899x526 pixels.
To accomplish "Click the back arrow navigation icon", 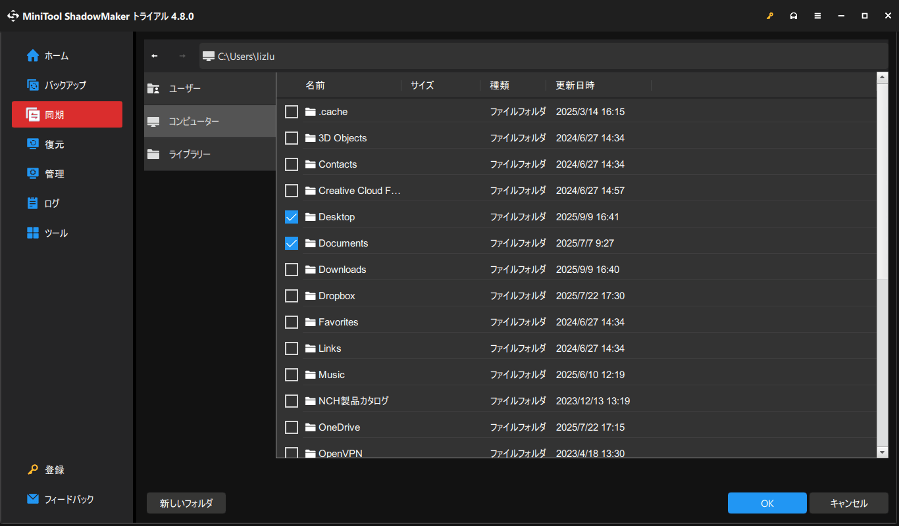I will coord(155,56).
